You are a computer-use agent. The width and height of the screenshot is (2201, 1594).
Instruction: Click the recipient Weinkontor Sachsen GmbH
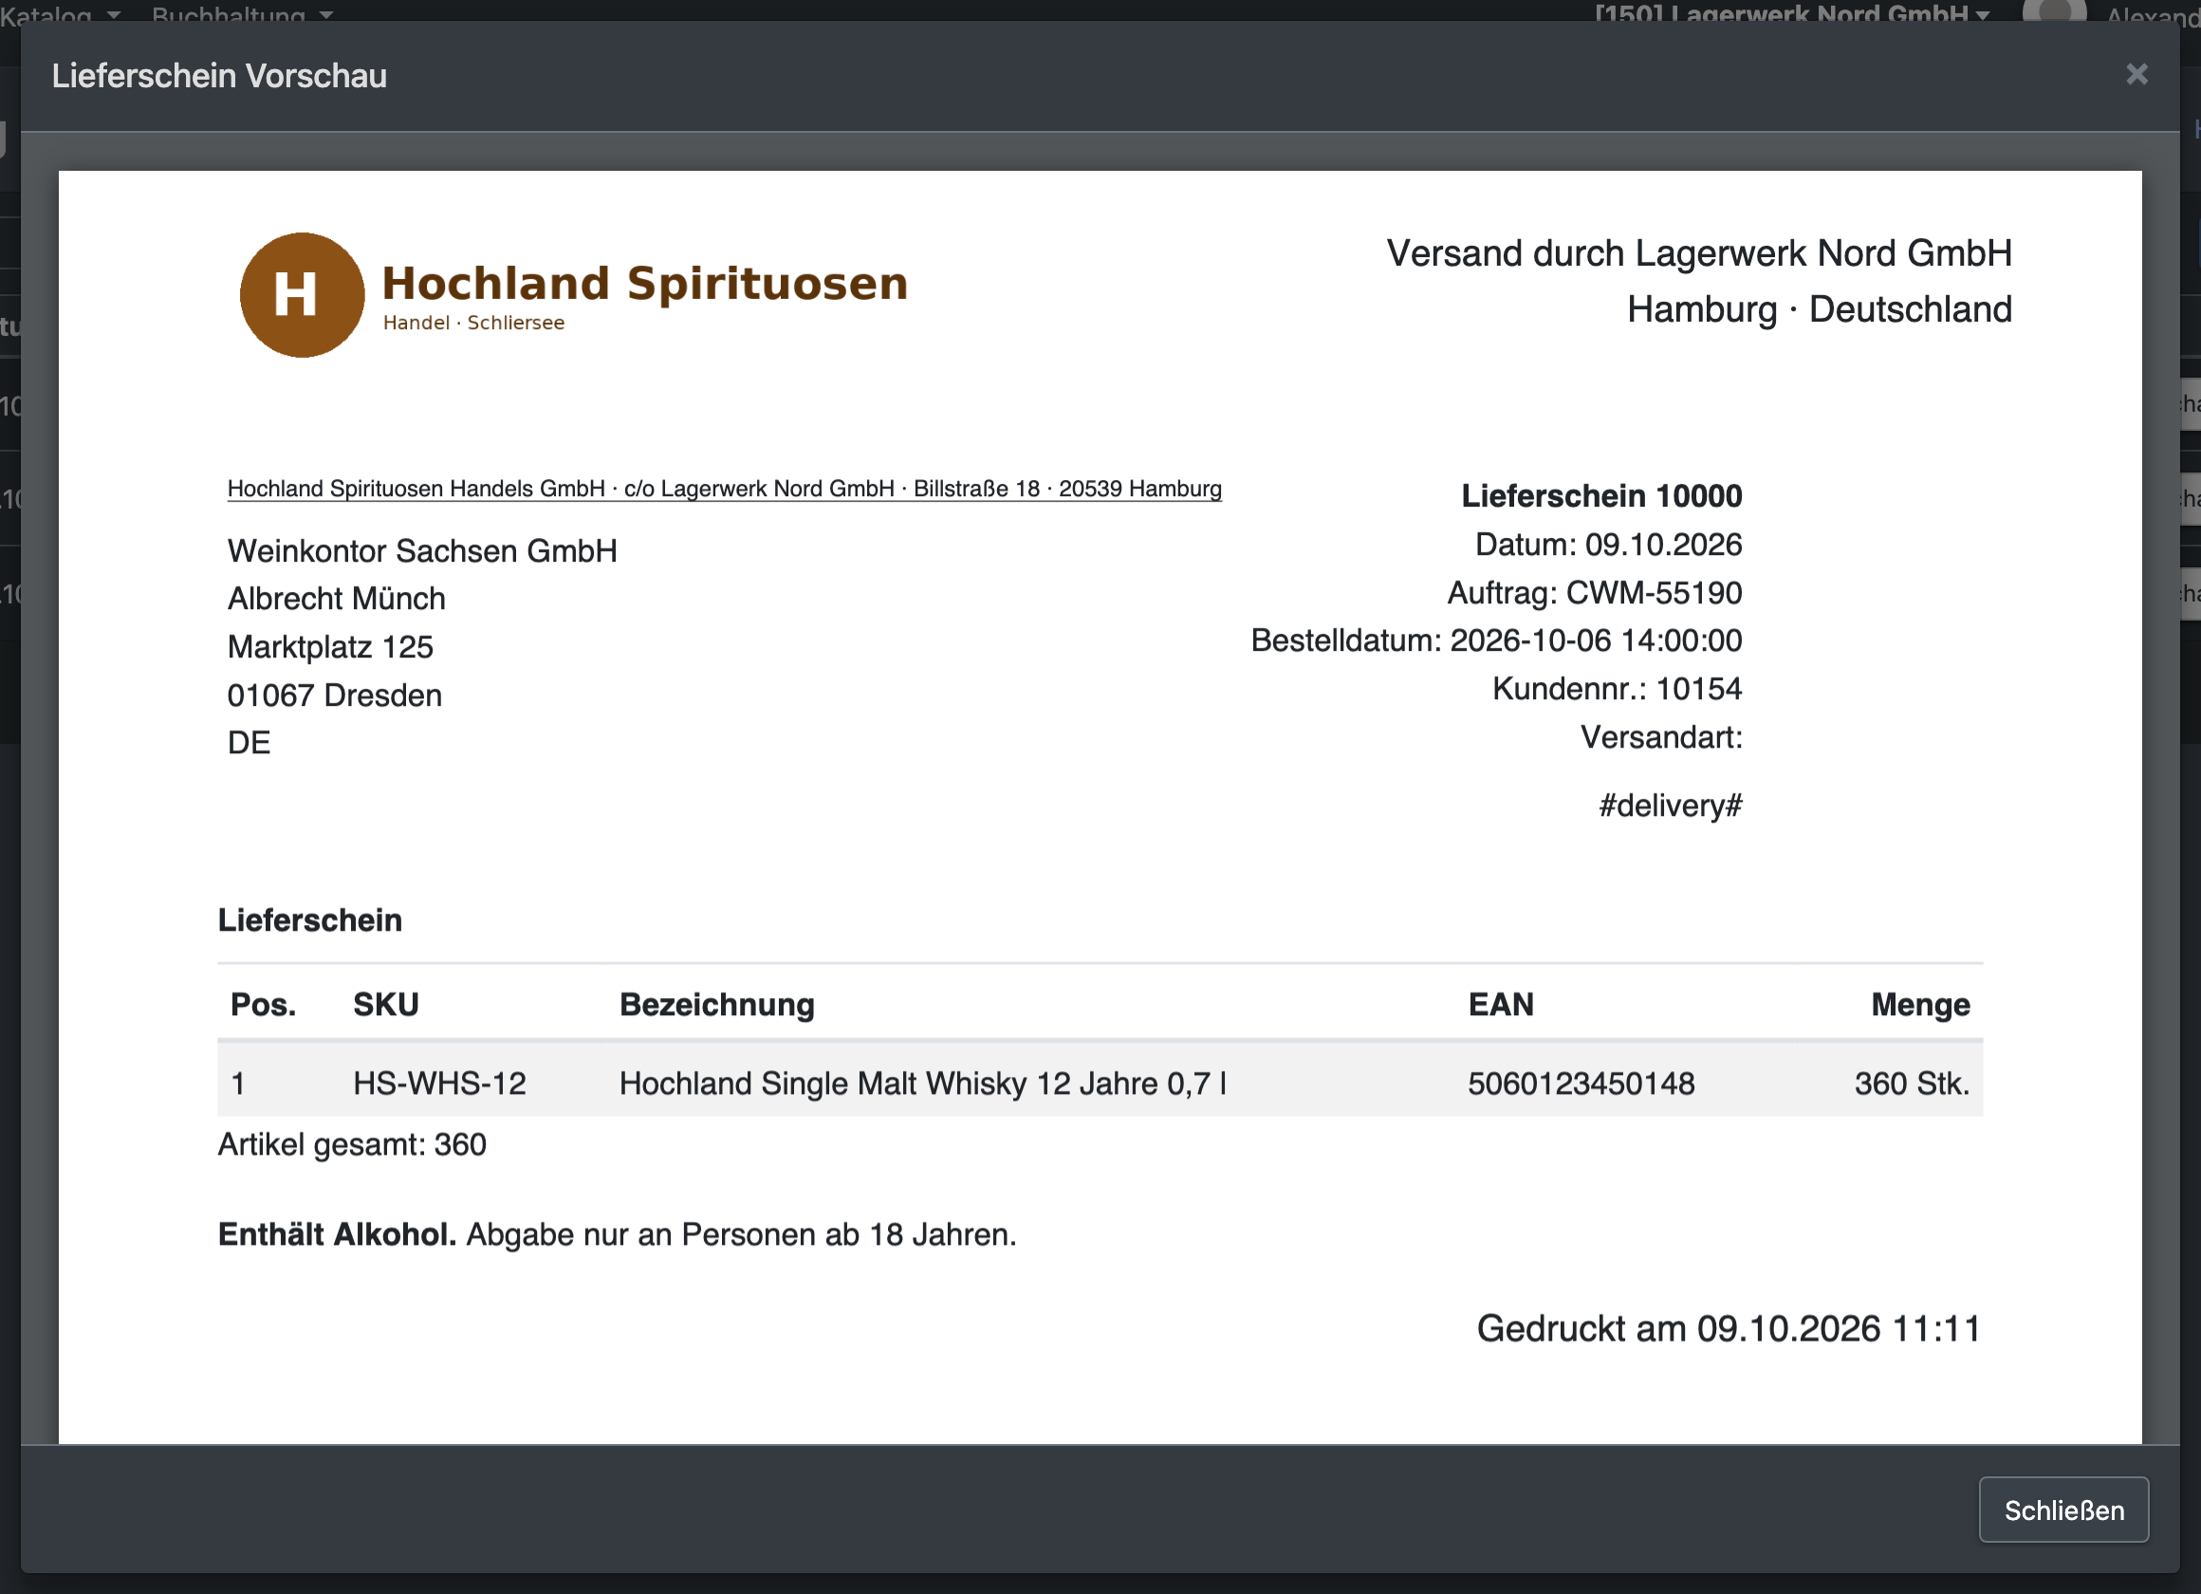pyautogui.click(x=422, y=550)
